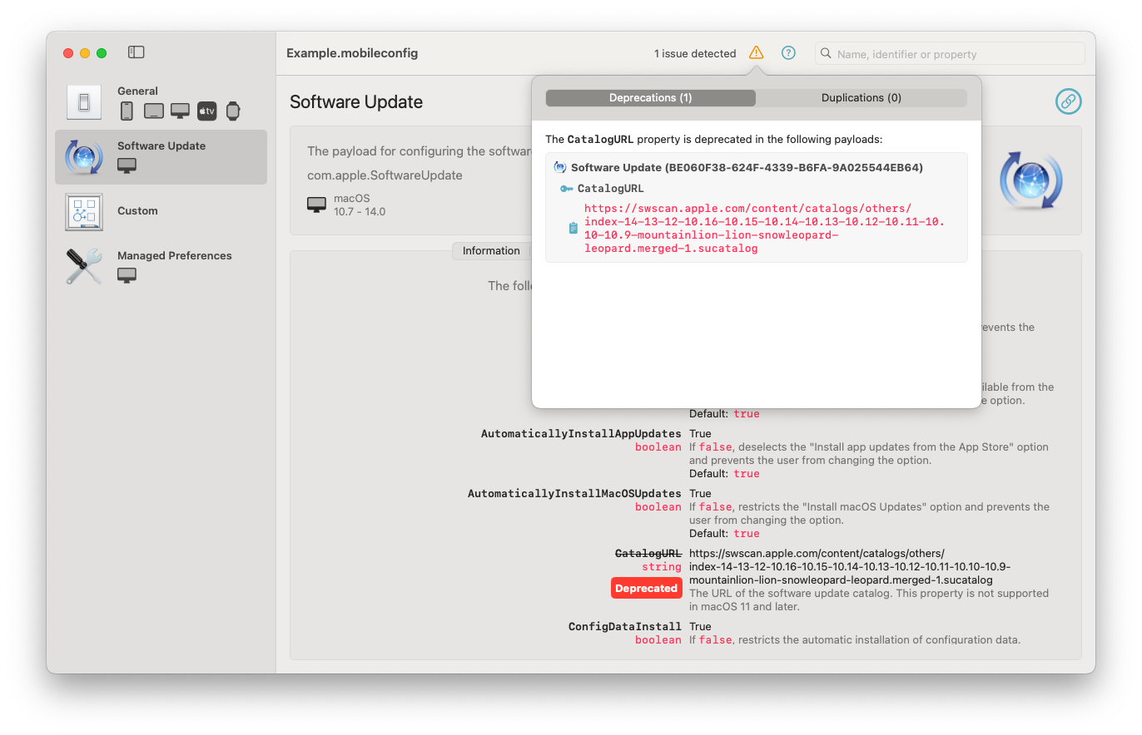Click the Managed Preferences tools icon
The height and width of the screenshot is (735, 1142).
pyautogui.click(x=84, y=266)
